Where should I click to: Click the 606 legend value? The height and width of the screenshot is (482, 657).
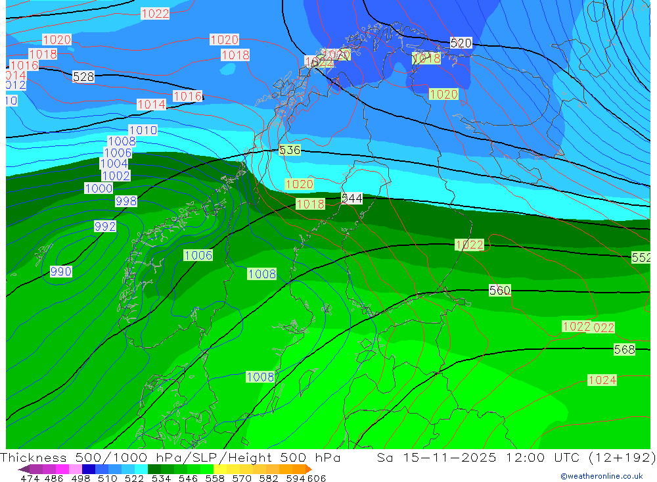coord(317,478)
